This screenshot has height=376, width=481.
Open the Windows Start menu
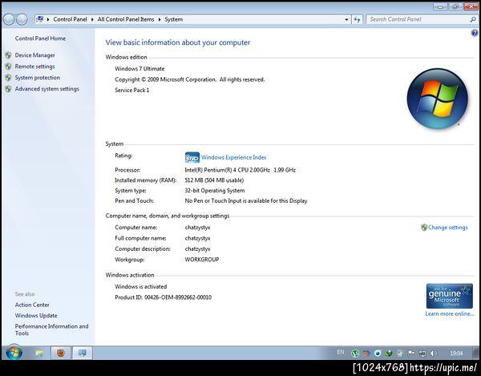point(14,353)
